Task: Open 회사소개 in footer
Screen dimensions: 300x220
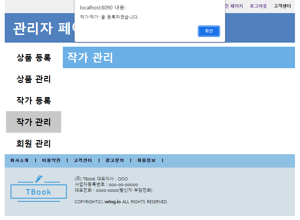Action: click(x=19, y=160)
